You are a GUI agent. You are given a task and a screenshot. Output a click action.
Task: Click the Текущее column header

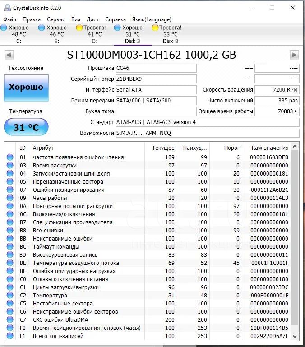161,148
